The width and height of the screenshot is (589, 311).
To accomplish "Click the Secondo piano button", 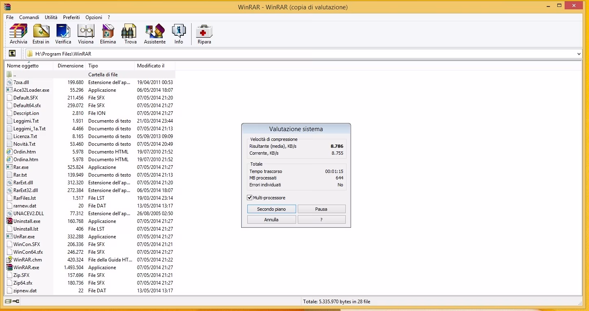I will (271, 209).
